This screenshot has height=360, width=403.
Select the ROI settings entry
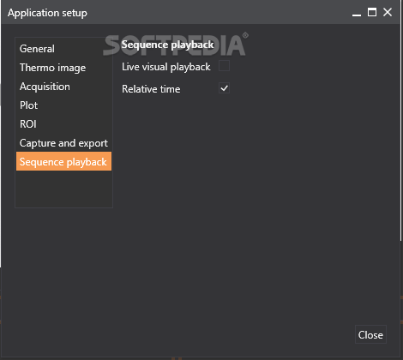coord(63,124)
